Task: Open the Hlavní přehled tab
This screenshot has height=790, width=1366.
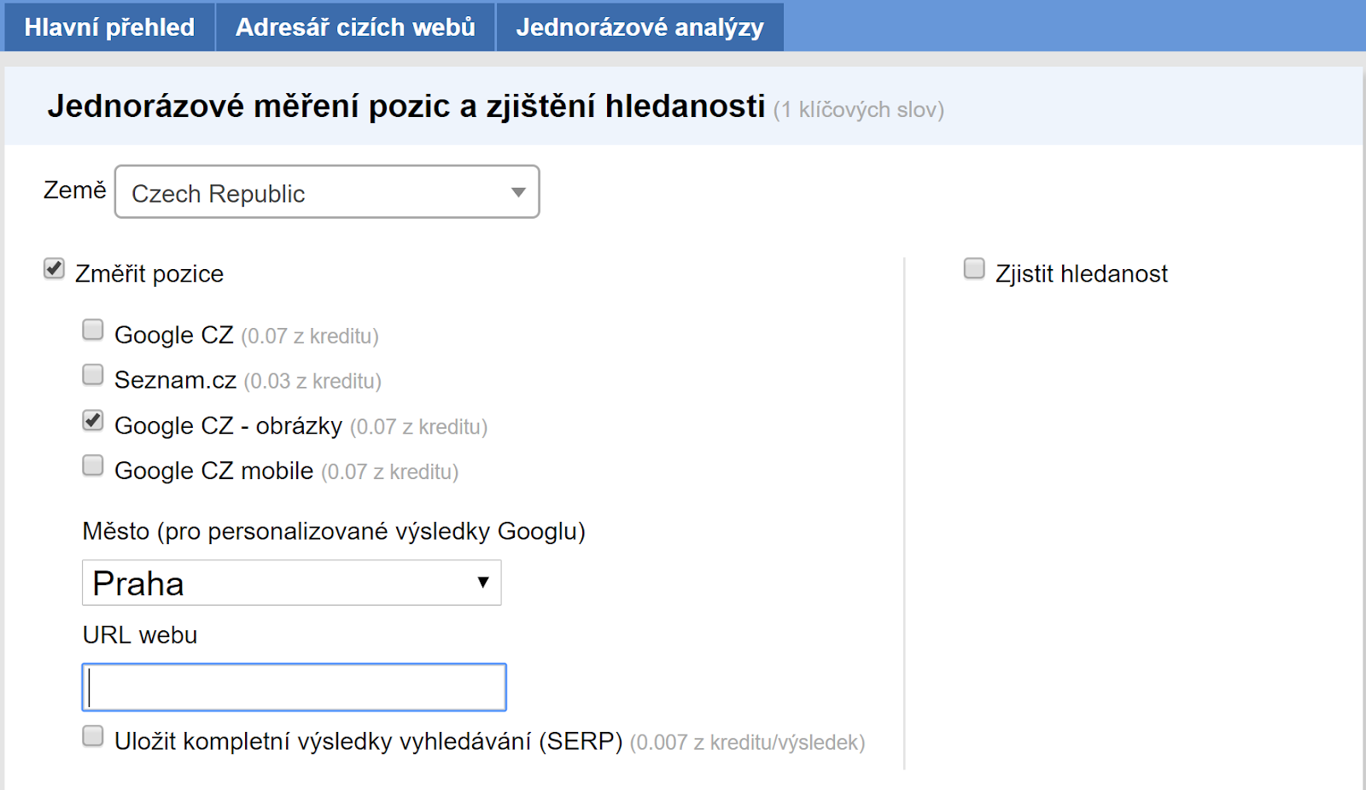Action: click(x=109, y=26)
